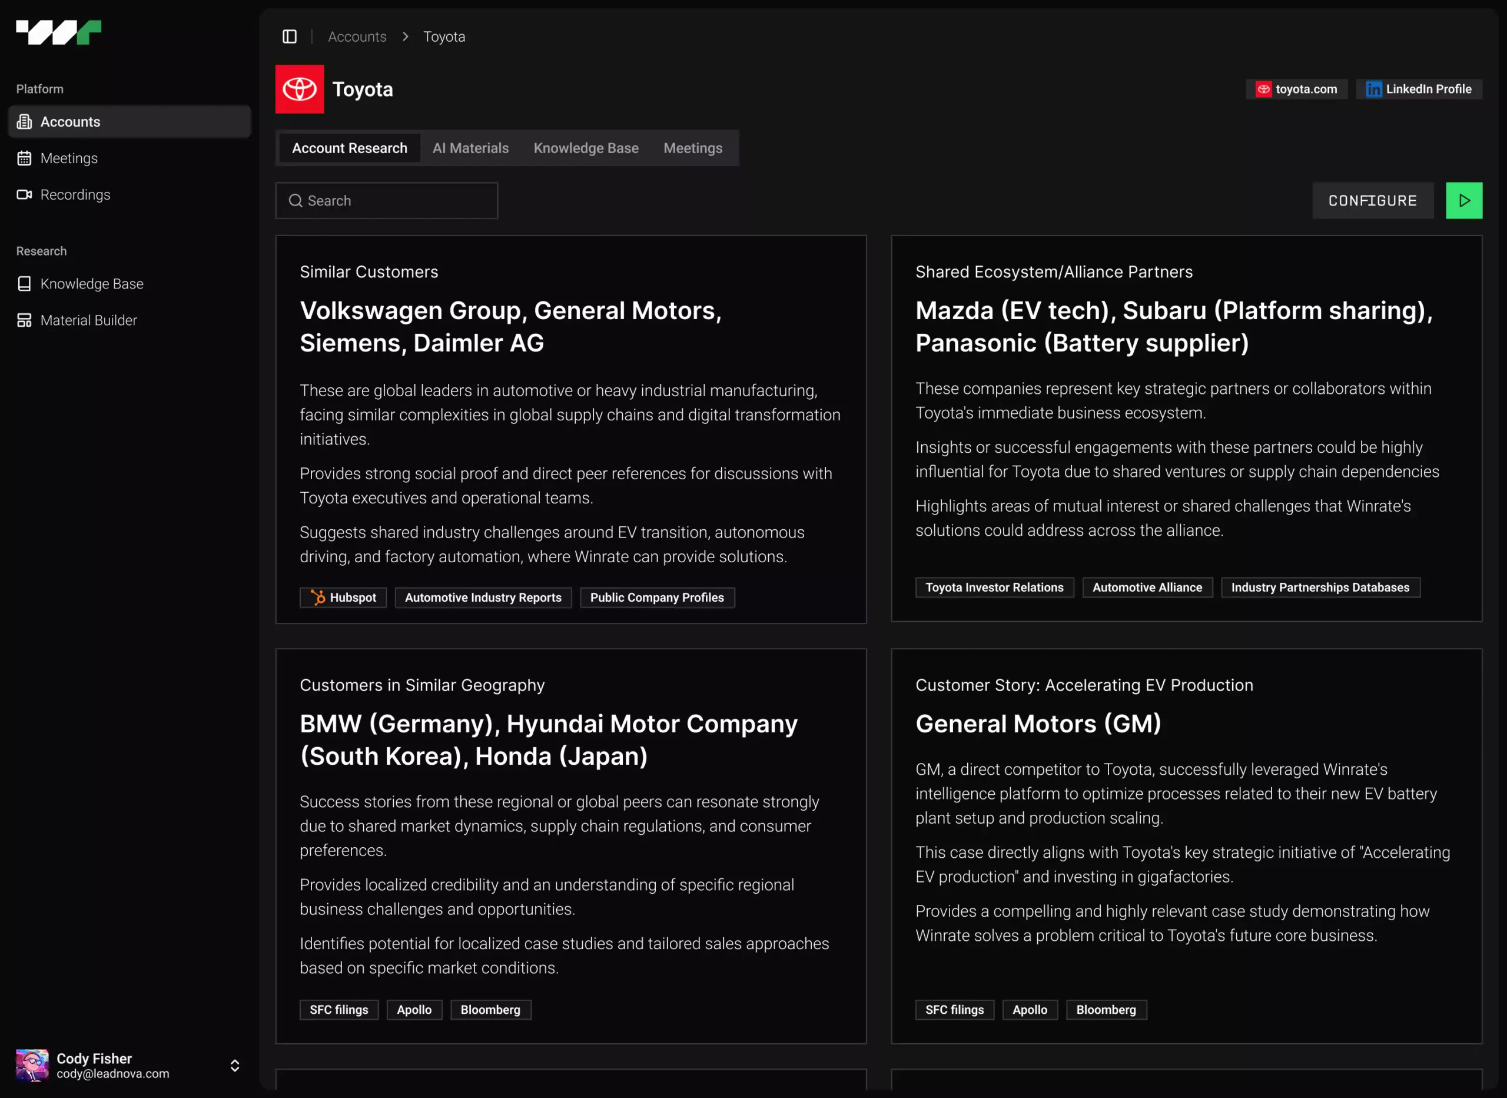The image size is (1507, 1098).
Task: Click the Configure button
Action: [1373, 201]
